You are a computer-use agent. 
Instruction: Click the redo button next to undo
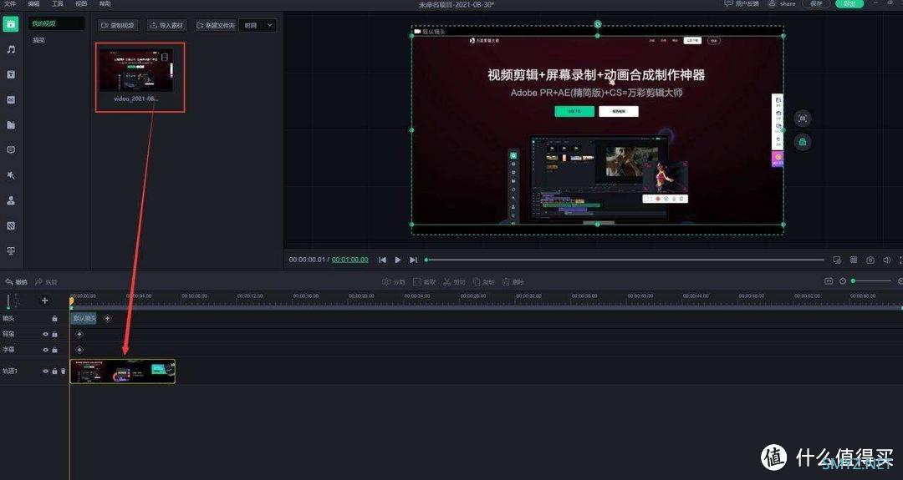click(46, 281)
